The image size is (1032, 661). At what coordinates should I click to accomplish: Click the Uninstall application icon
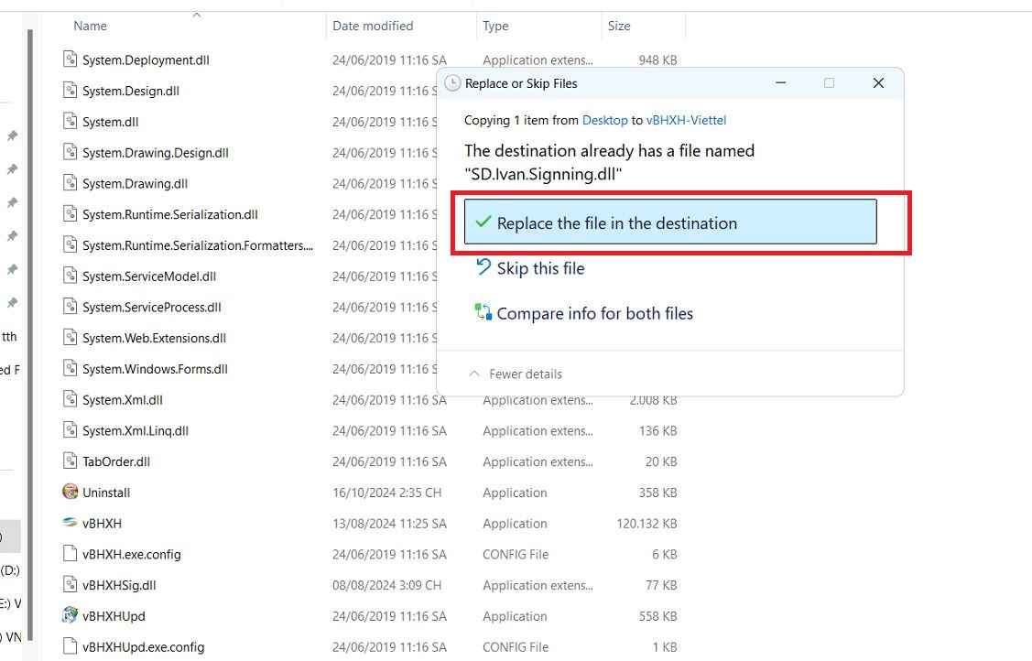[x=71, y=493]
